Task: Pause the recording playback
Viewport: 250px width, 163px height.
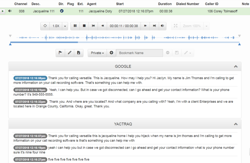Action: pos(75,26)
